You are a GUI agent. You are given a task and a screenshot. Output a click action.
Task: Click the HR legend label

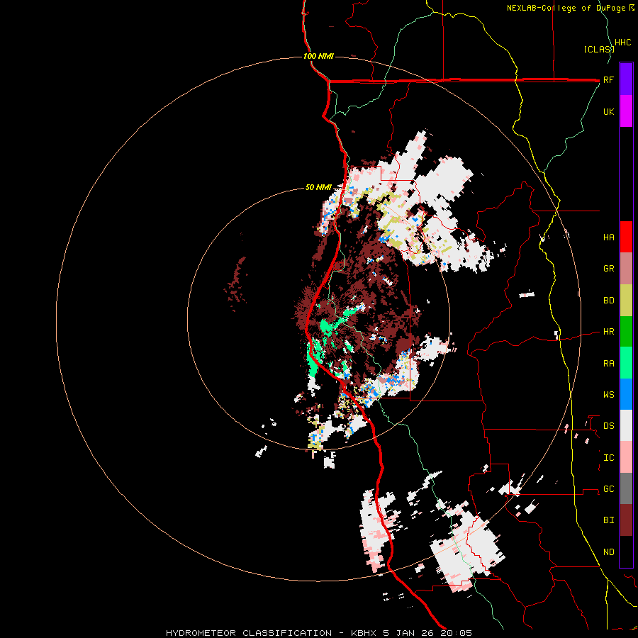pos(608,332)
